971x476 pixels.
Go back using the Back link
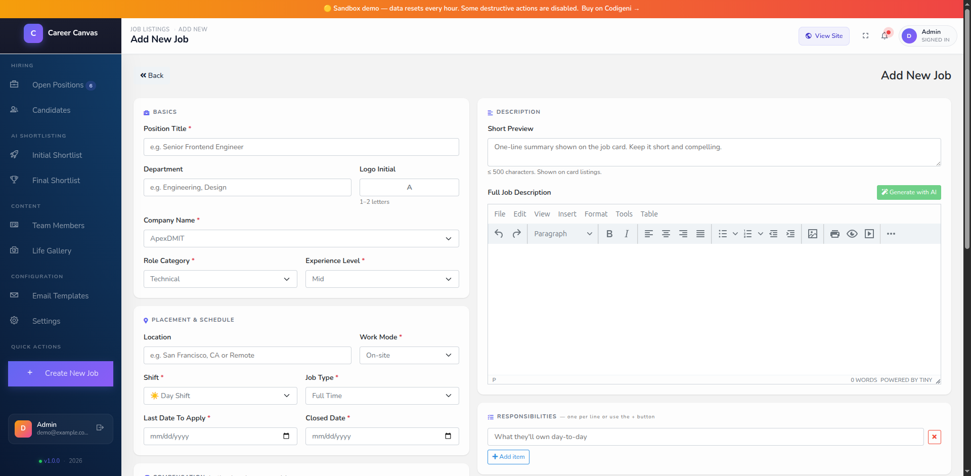152,75
